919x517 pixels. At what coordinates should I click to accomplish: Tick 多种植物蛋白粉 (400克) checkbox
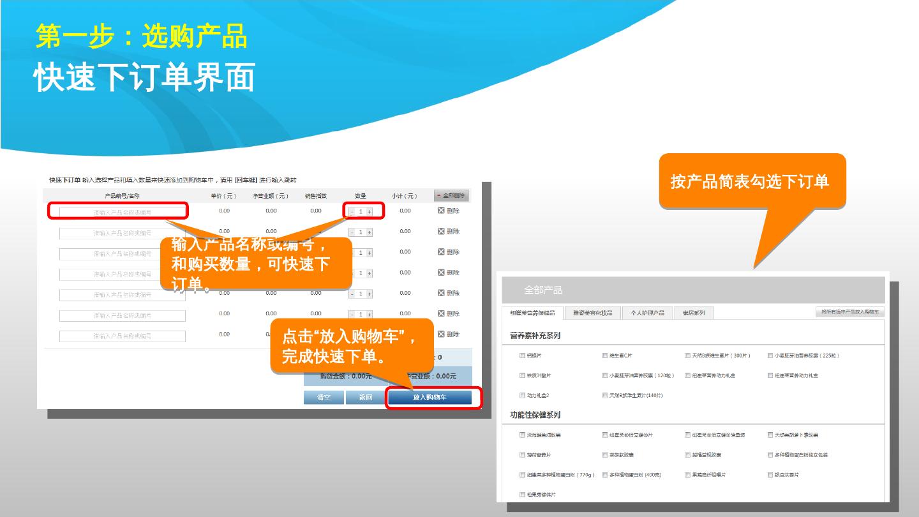point(605,475)
